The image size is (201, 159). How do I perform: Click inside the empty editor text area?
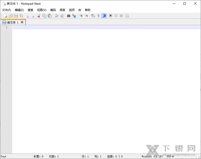point(100,84)
